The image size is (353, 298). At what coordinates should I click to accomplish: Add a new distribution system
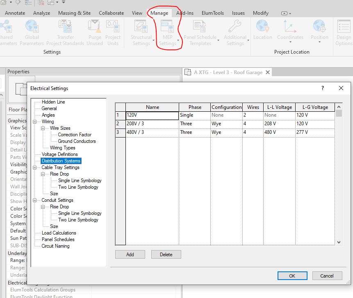130,254
